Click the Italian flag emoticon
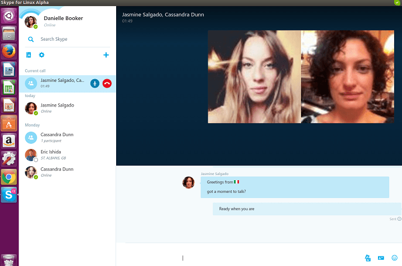Screen dimensions: 402x266 [x=236, y=182]
